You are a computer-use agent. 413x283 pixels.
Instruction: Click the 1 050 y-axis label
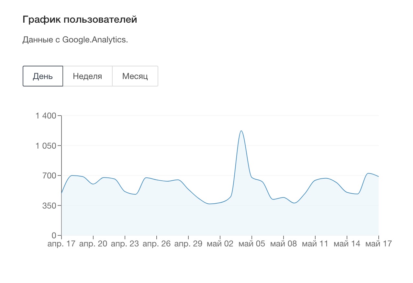pyautogui.click(x=46, y=146)
